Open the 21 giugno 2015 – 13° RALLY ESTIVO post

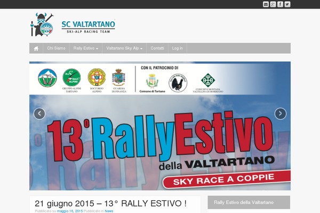pos(110,203)
